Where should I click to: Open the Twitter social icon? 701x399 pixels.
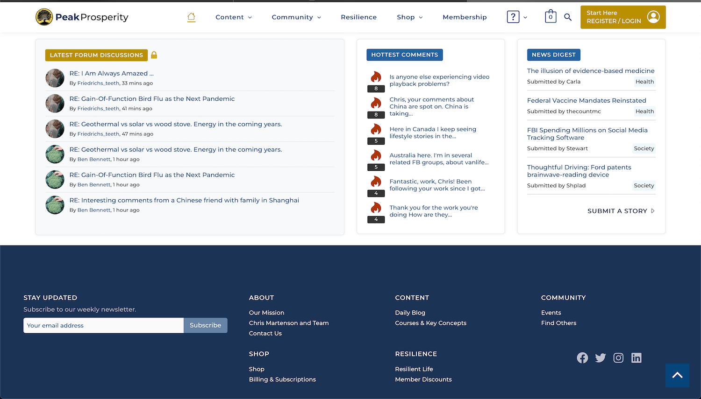coord(601,358)
